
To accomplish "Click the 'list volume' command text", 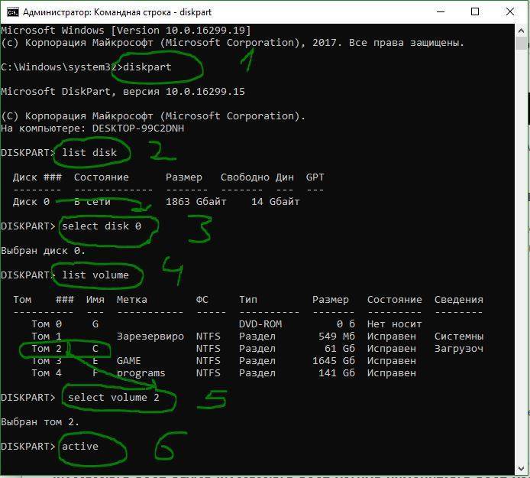I will tap(95, 275).
